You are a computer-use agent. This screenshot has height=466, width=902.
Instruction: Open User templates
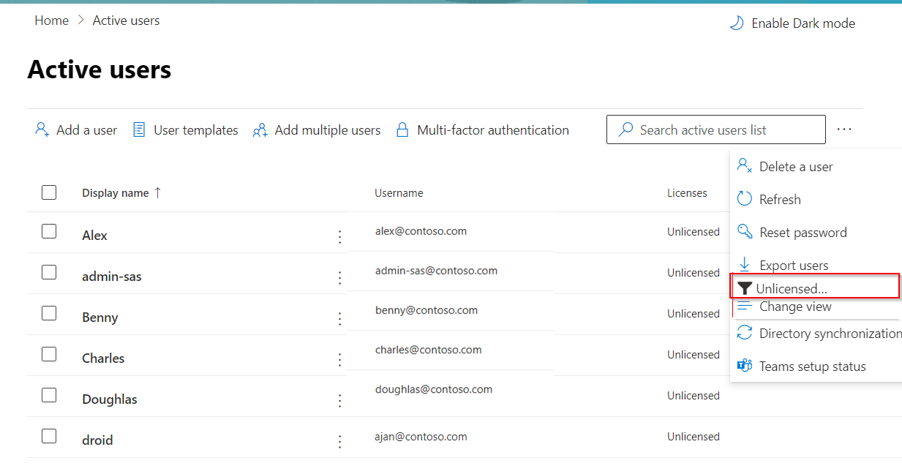coord(139,129)
